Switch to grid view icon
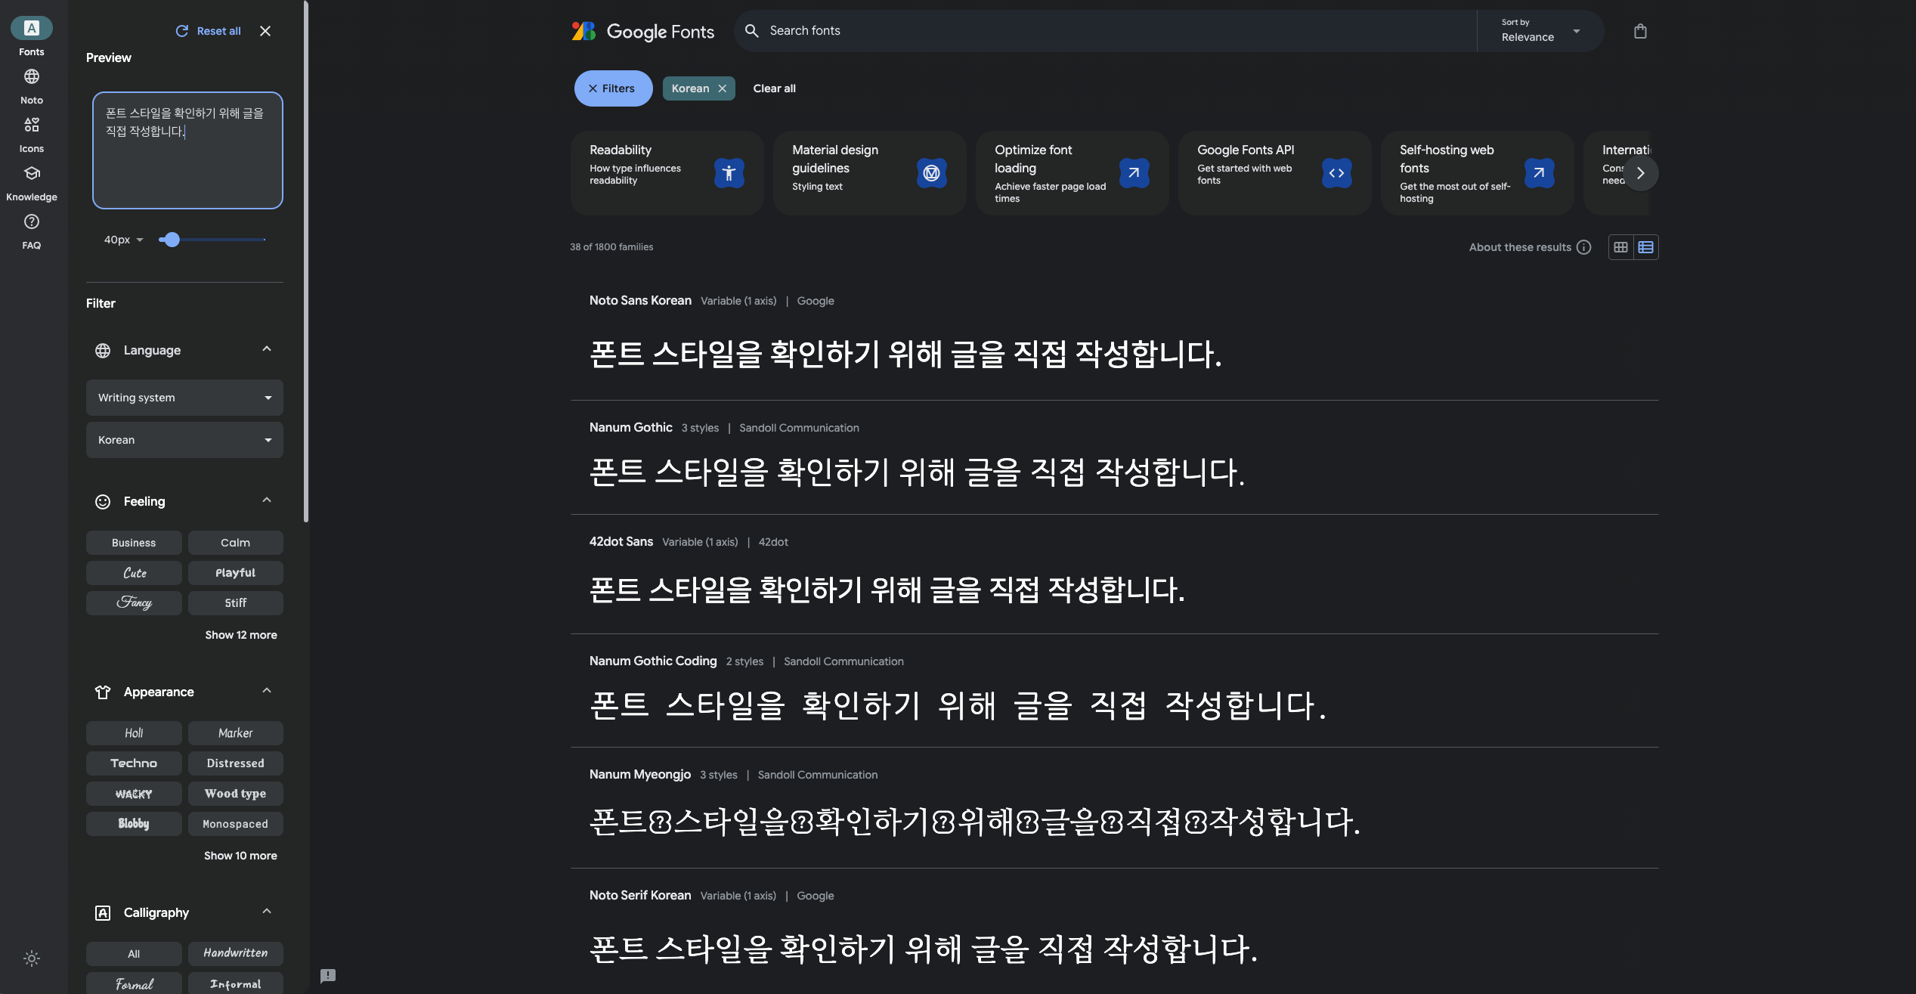The height and width of the screenshot is (994, 1916). point(1620,247)
